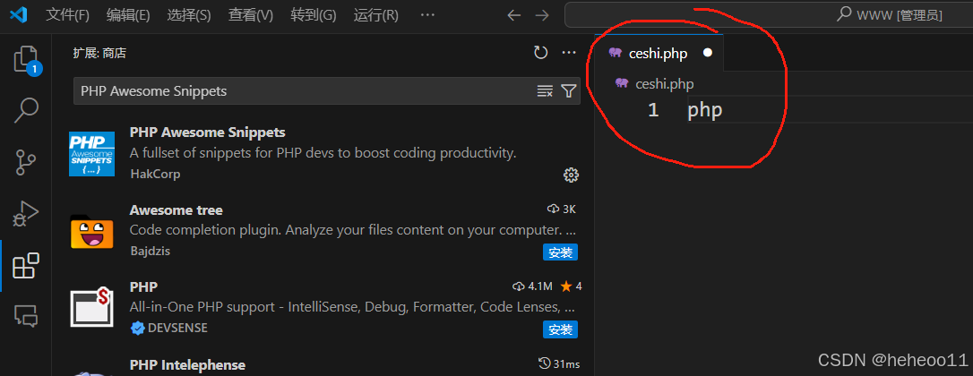Image resolution: width=973 pixels, height=376 pixels.
Task: Open the Search view in activity bar
Action: tap(26, 110)
